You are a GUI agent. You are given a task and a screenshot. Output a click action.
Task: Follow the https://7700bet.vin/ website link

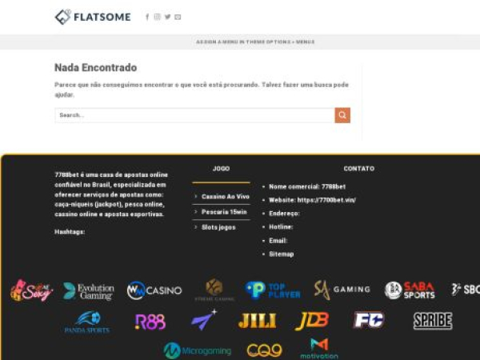tap(326, 200)
